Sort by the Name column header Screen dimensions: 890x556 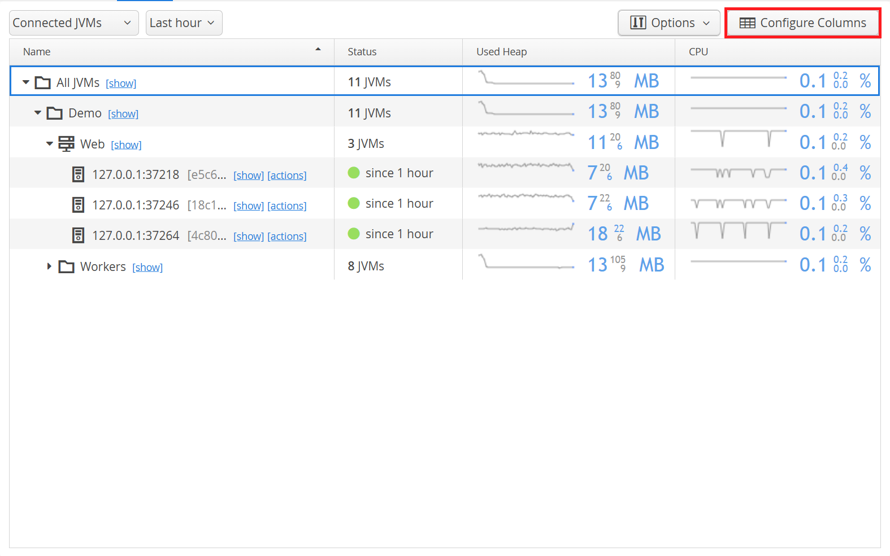[x=37, y=52]
